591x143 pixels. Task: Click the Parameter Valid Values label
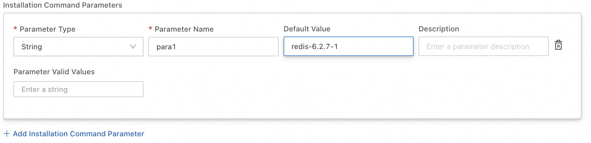click(x=54, y=72)
